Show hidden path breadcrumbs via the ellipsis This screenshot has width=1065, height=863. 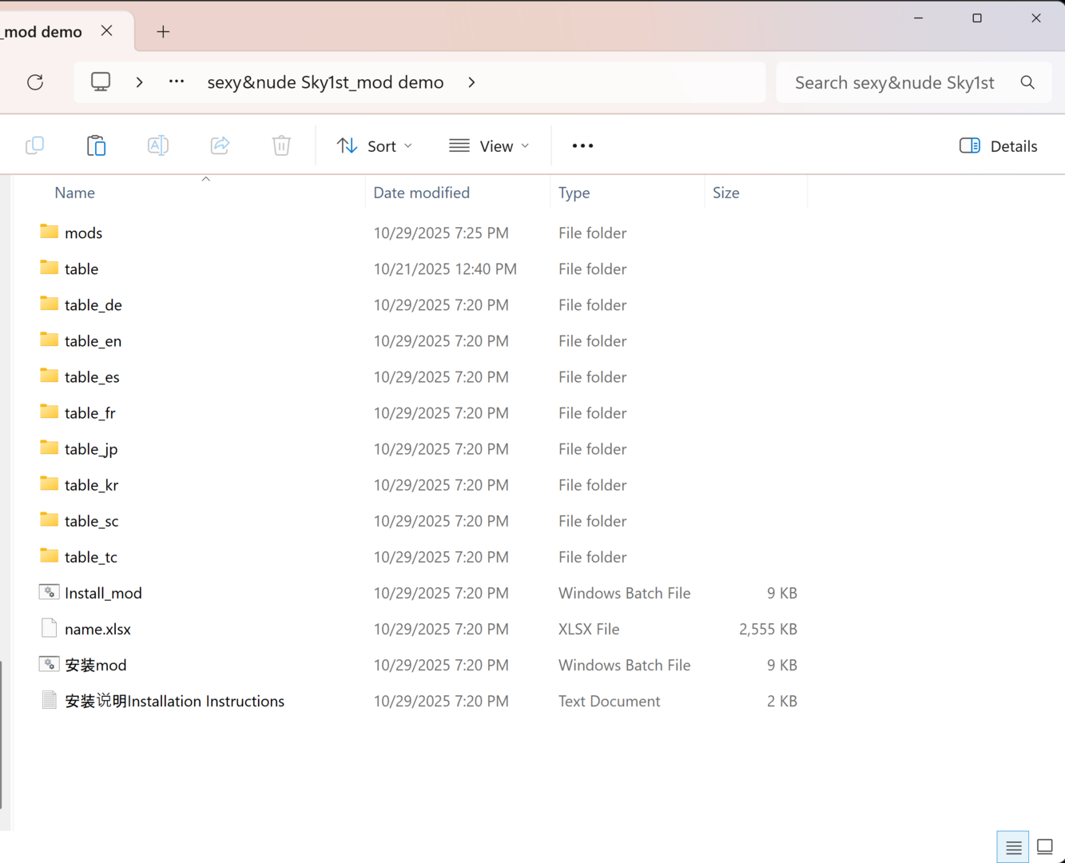coord(177,82)
